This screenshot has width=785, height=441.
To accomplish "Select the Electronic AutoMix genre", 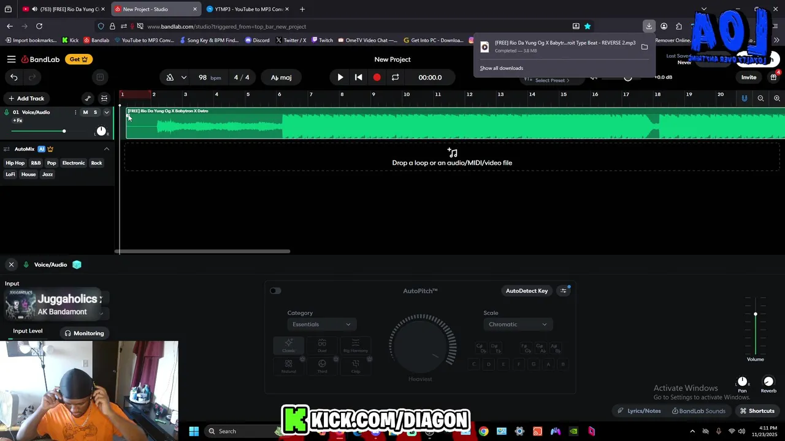I will point(74,163).
